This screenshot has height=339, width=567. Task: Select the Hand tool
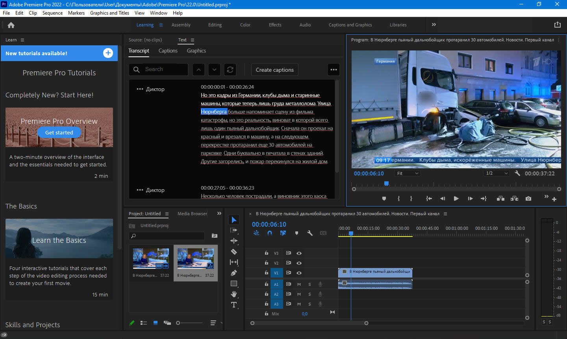pyautogui.click(x=234, y=294)
